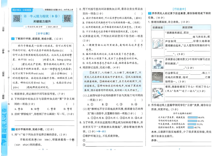
Task: Choose option A. ①②之间
Action: coord(94,118)
